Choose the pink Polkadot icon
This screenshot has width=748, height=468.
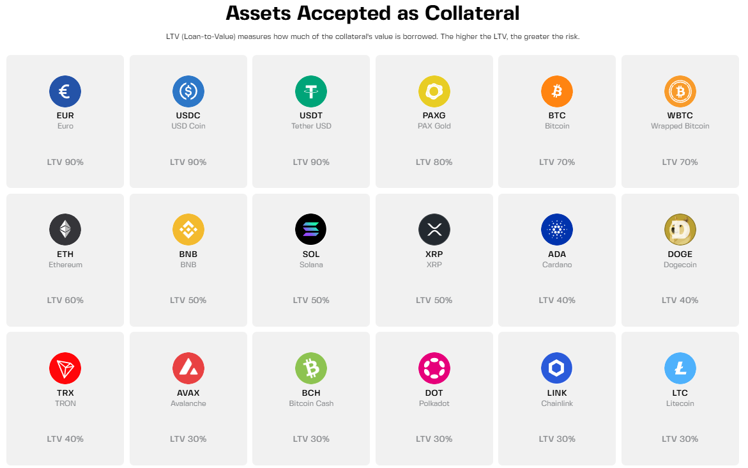[434, 368]
